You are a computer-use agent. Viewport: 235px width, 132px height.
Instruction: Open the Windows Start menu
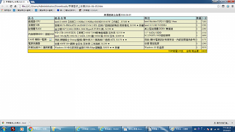click(x=4, y=129)
